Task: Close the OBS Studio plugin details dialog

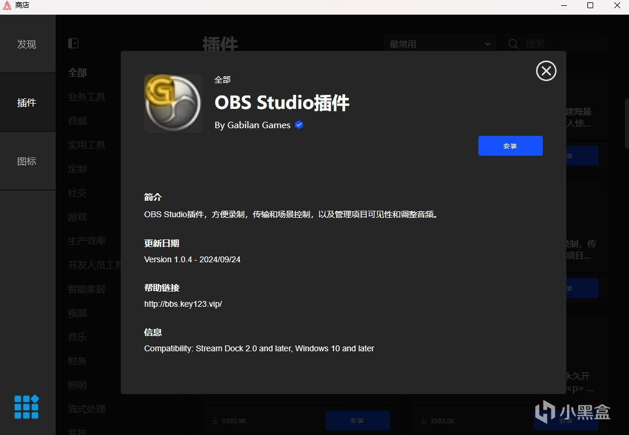Action: [546, 71]
